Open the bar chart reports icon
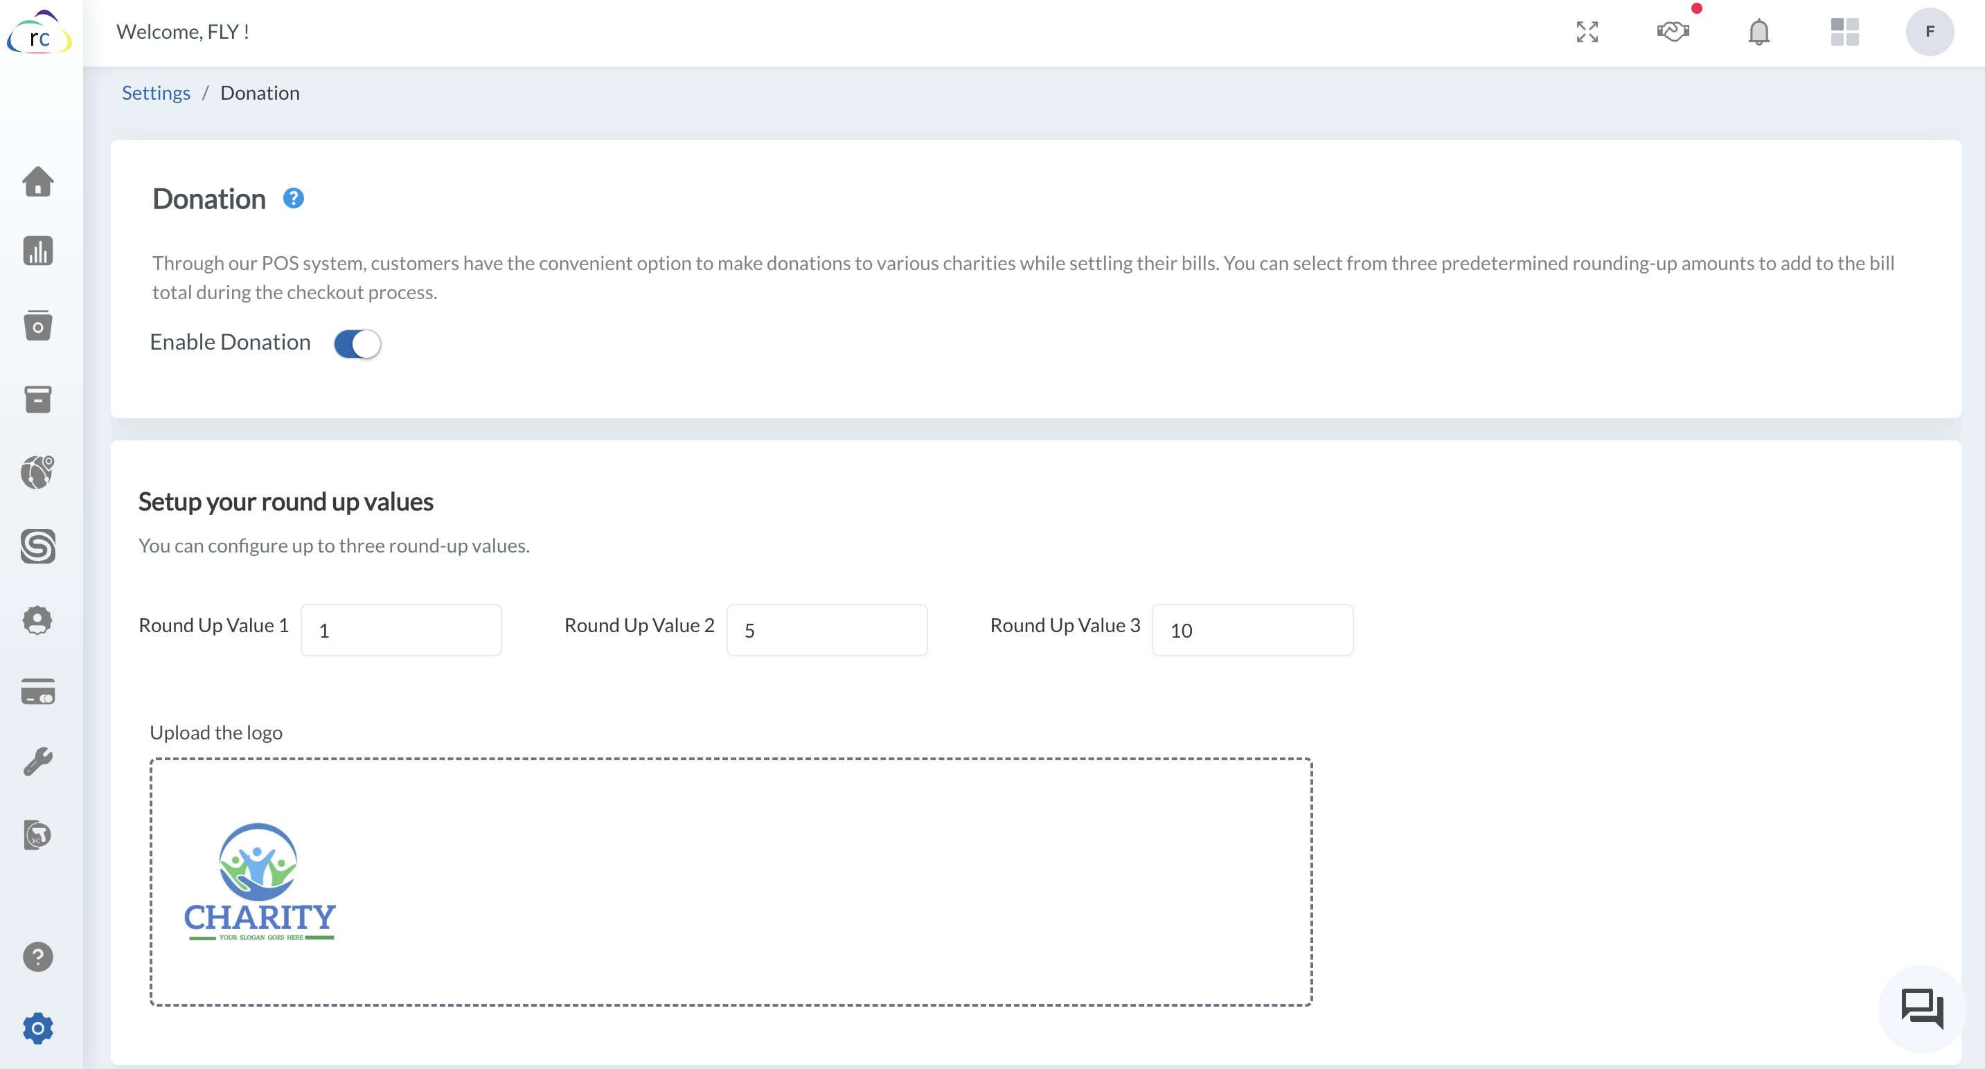The image size is (1985, 1069). point(38,251)
